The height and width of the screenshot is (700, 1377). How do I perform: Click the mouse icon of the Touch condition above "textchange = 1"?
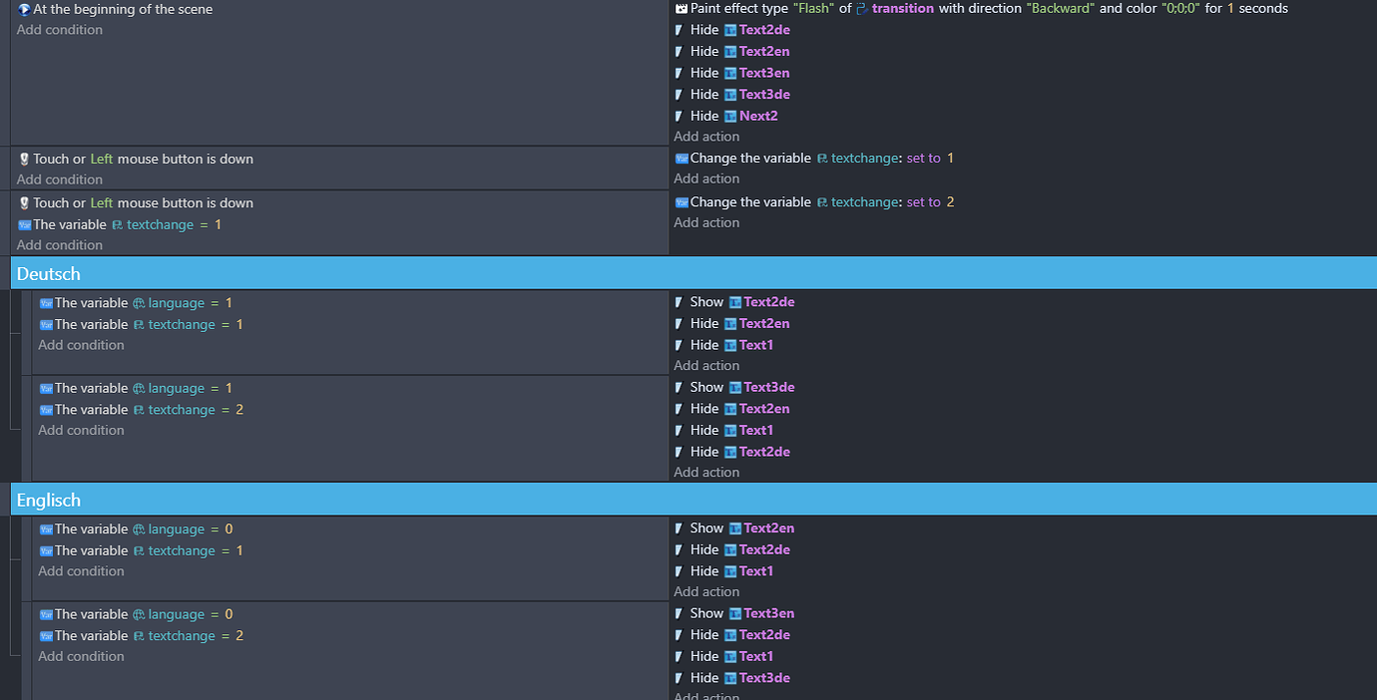(24, 203)
